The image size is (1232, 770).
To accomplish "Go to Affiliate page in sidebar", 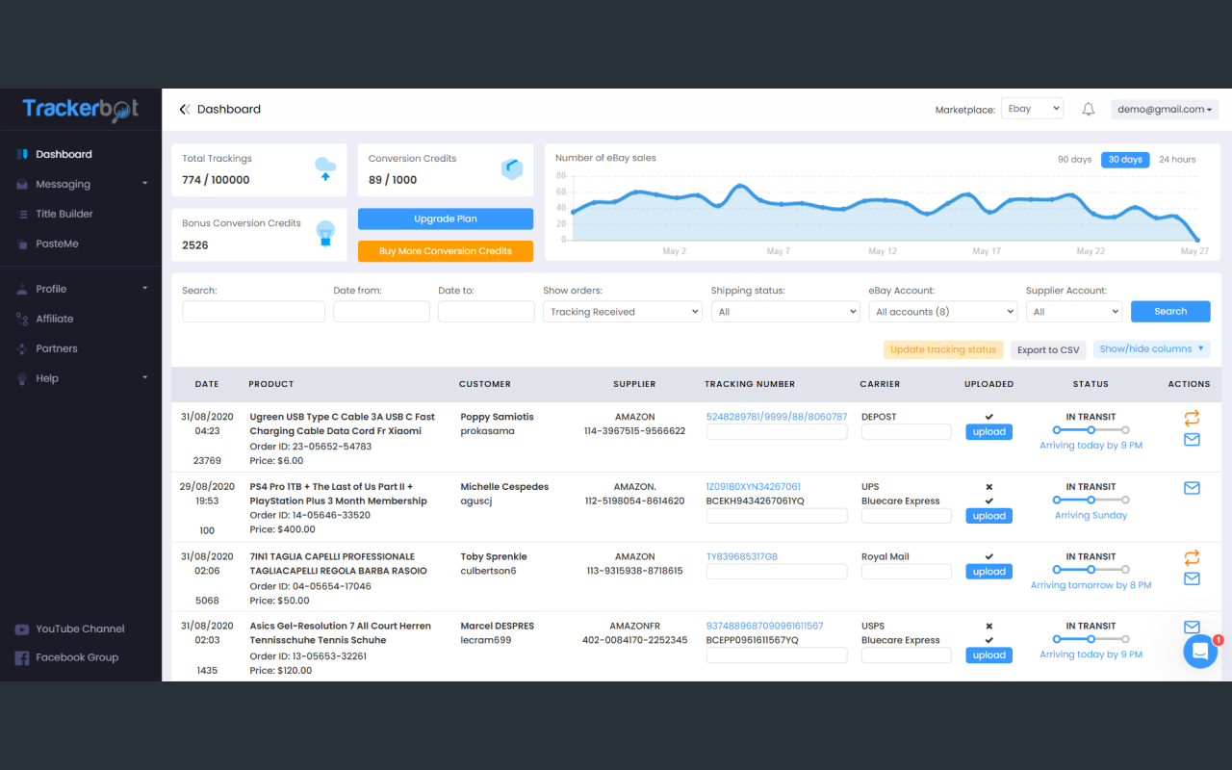I will [x=55, y=319].
